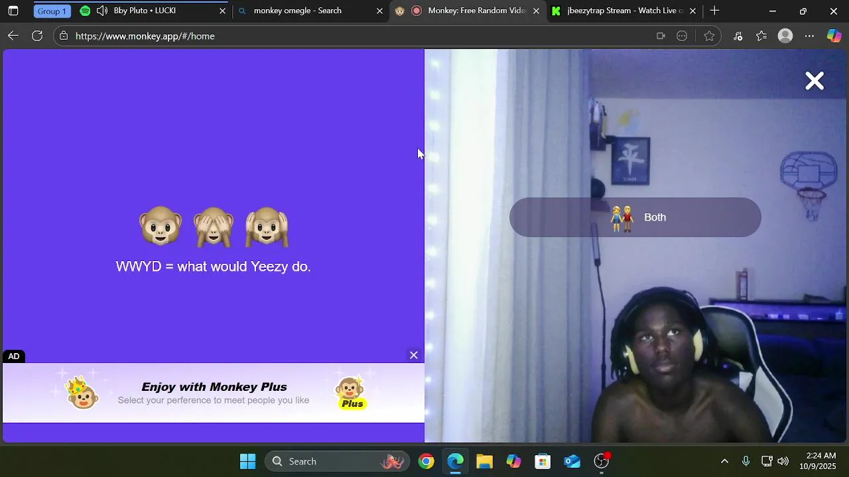Open the last taskbar app with red badge

coord(602,462)
